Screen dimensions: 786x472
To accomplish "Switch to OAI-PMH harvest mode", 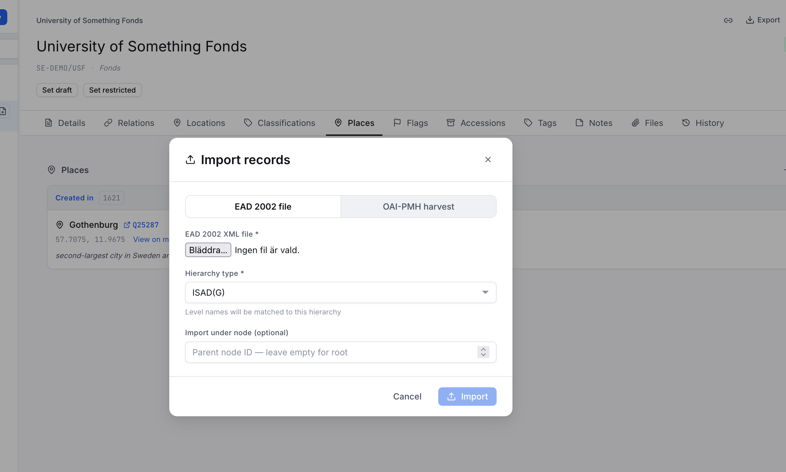I will (x=418, y=207).
